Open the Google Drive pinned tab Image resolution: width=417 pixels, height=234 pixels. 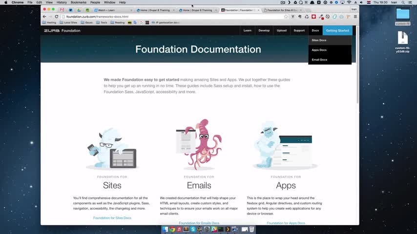(x=79, y=10)
